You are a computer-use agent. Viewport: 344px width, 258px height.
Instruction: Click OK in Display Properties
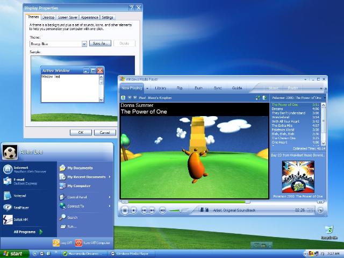pyautogui.click(x=81, y=133)
